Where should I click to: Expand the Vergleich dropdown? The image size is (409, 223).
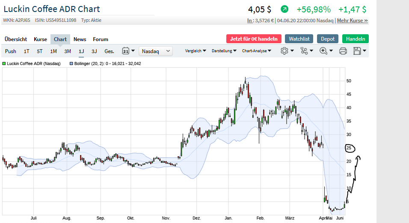pos(196,51)
